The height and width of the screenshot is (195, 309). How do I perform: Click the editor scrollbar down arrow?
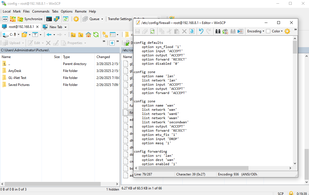295,163
